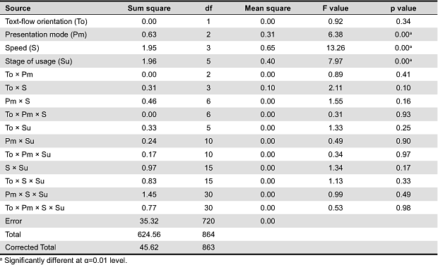The width and height of the screenshot is (438, 265).
Task: Click the Source column header
Action: (18, 8)
